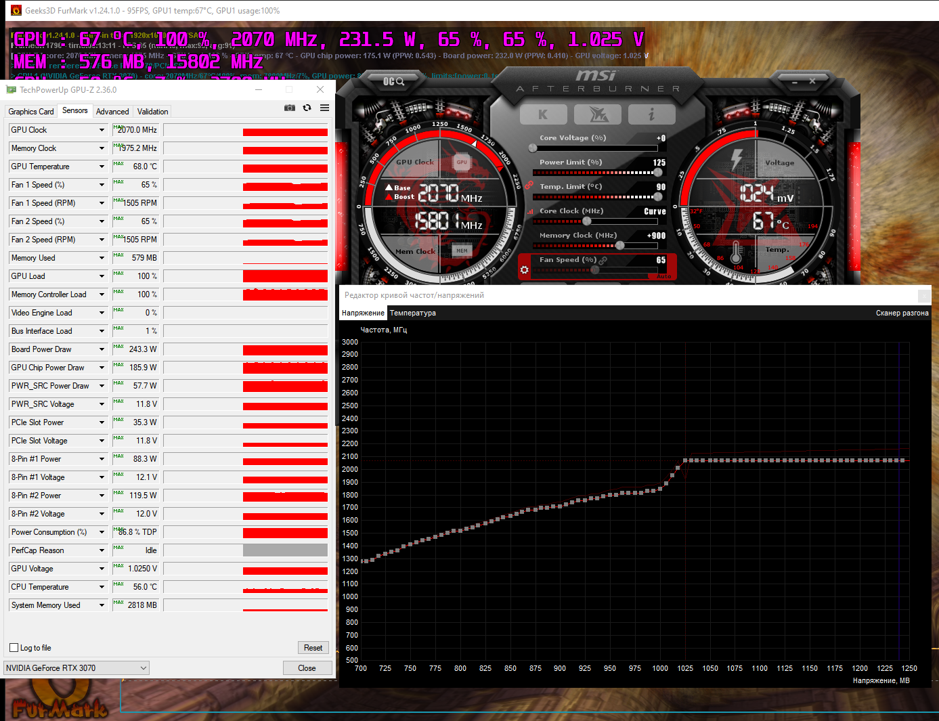Click the Afterburner jet plane logo button
Screen dimensions: 939x721
pos(598,114)
